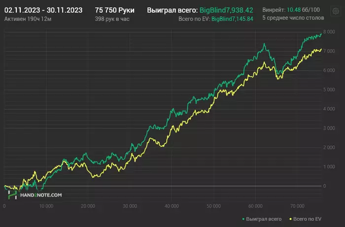This screenshot has height=227, width=345.
Task: Click the date range 02.11.2023 - 30.11.2023
Action: click(43, 10)
